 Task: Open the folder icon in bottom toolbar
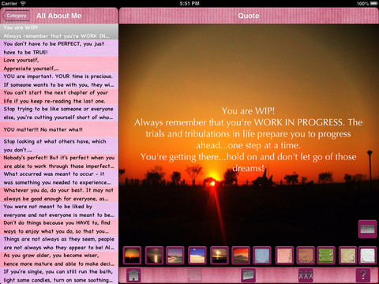(248, 275)
